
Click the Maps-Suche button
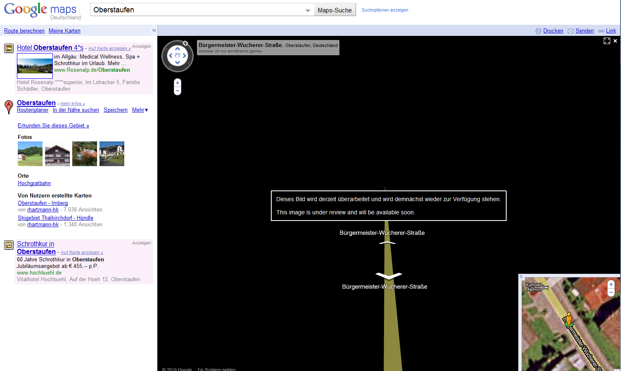click(334, 10)
